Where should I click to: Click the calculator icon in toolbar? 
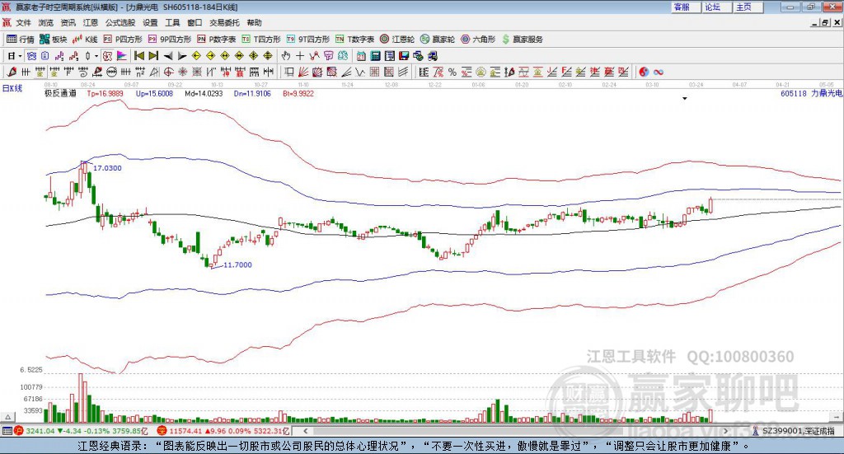click(x=375, y=56)
